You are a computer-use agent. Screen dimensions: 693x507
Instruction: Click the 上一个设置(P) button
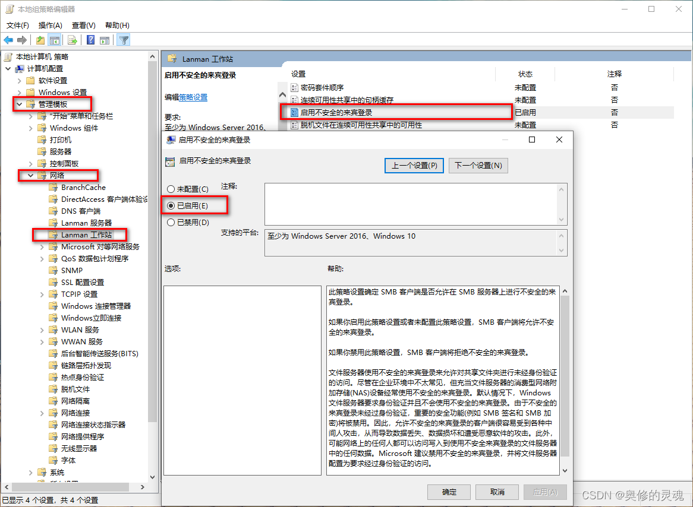point(414,166)
